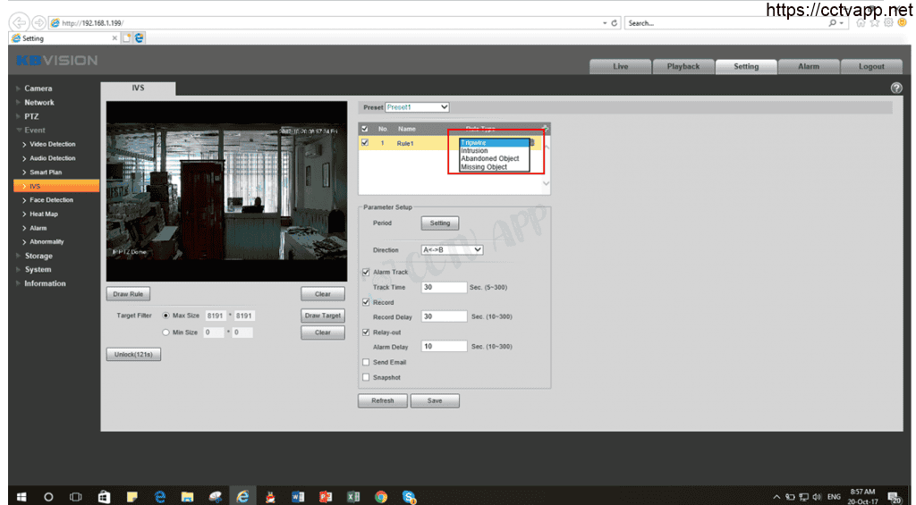916x505 pixels.
Task: Open Face Detection in the Event menu
Action: pyautogui.click(x=51, y=200)
